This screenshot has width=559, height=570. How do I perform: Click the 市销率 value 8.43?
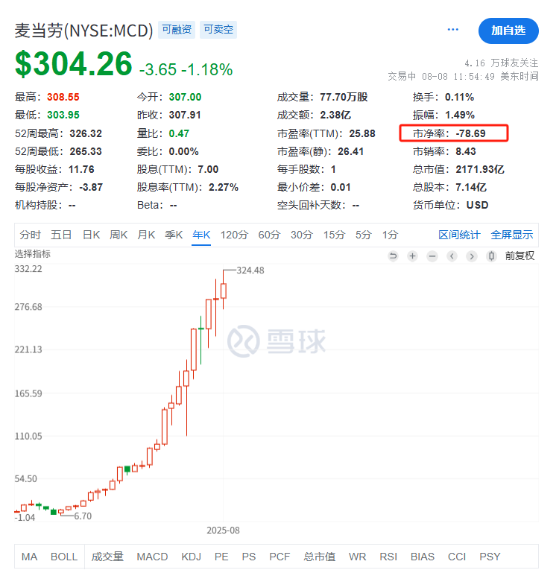[x=466, y=151]
